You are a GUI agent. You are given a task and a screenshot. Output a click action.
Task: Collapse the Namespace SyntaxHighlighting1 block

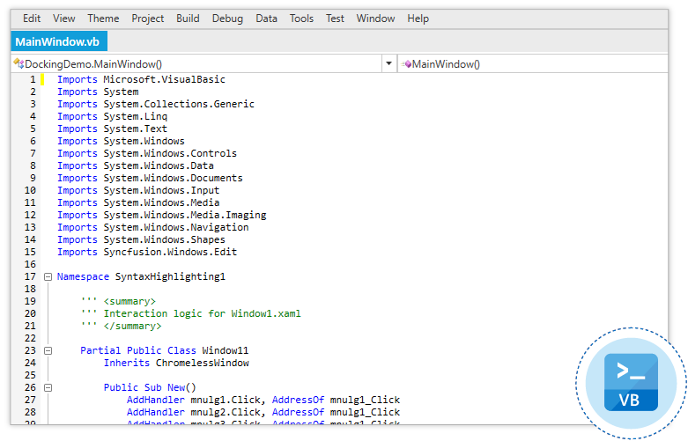pos(48,276)
